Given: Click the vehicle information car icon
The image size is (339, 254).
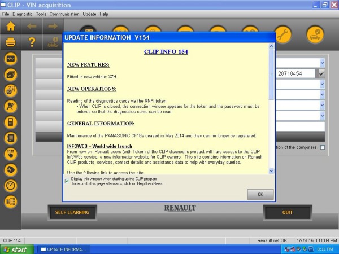Looking at the screenshot, I should point(53,42).
